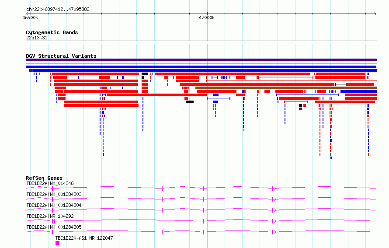Click the TBC1D22A|NM_001284303 transcript label
Viewport: 389px width, 248px height.
54,194
